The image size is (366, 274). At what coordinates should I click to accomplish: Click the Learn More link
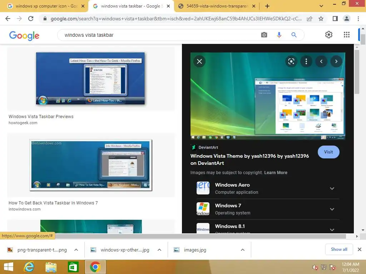pyautogui.click(x=276, y=173)
